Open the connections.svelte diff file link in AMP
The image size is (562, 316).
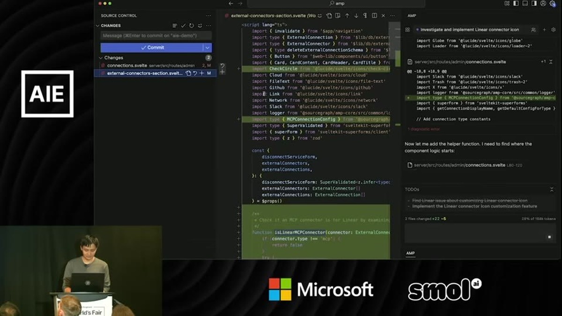[460, 62]
